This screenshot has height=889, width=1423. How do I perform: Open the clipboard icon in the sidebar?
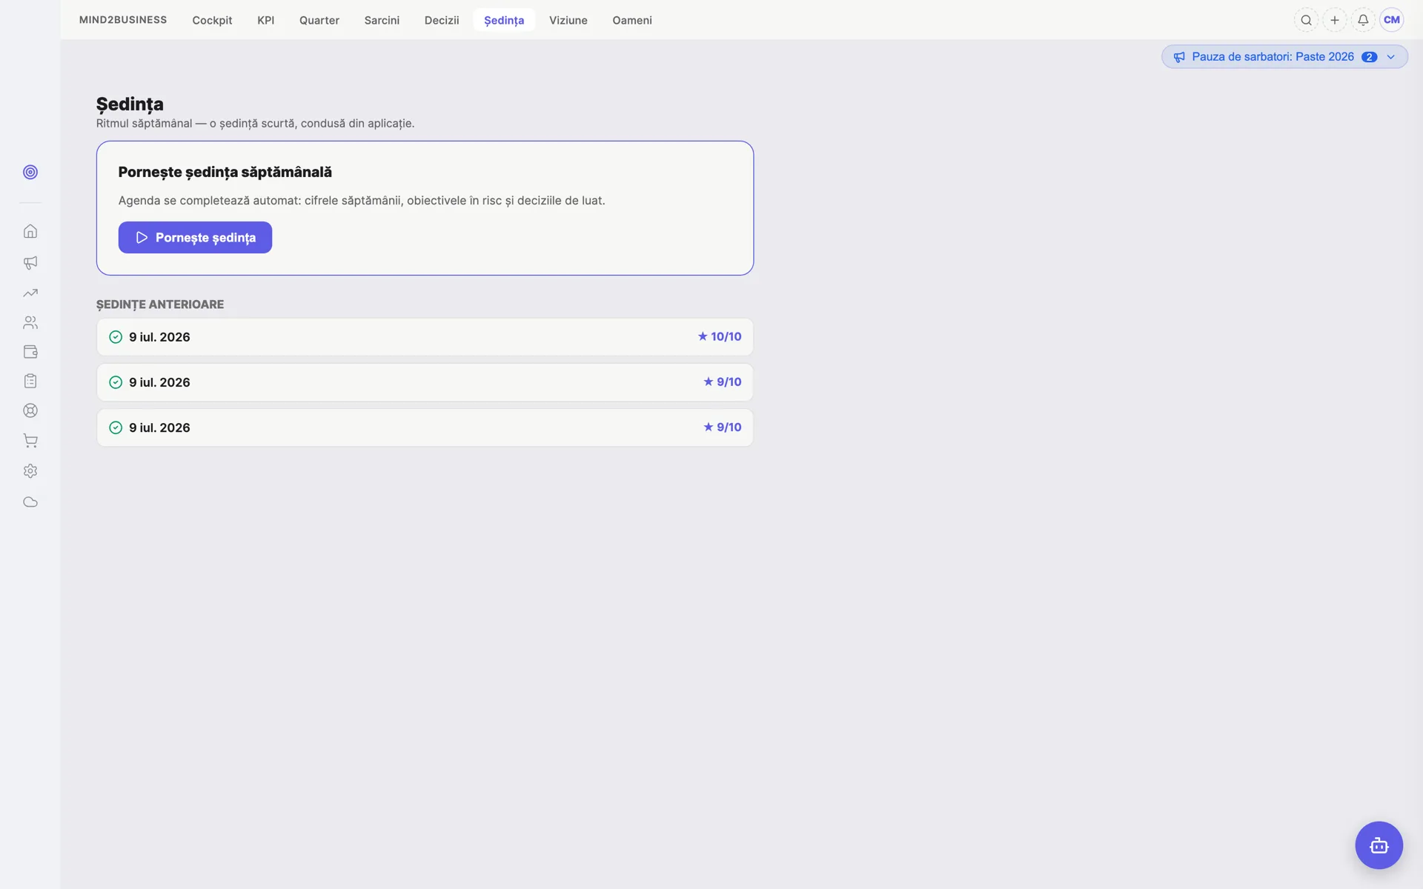[x=30, y=381]
